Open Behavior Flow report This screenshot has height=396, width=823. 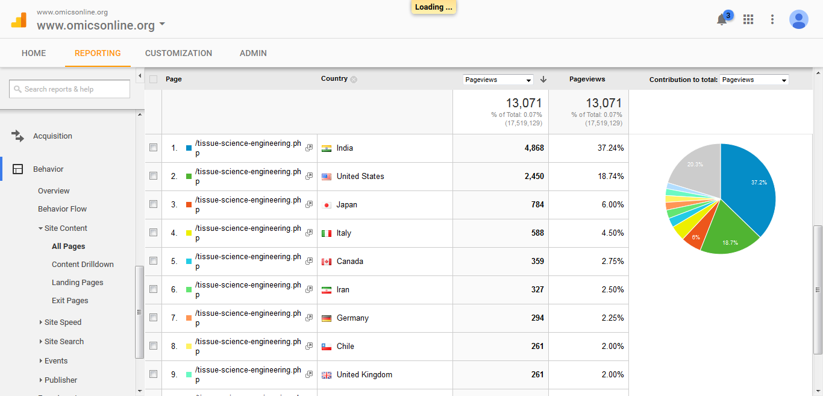click(62, 209)
